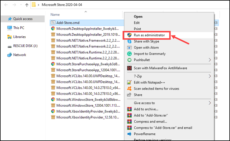Click the Libraries folder icon
The image size is (230, 141).
pyautogui.click(x=9, y=37)
